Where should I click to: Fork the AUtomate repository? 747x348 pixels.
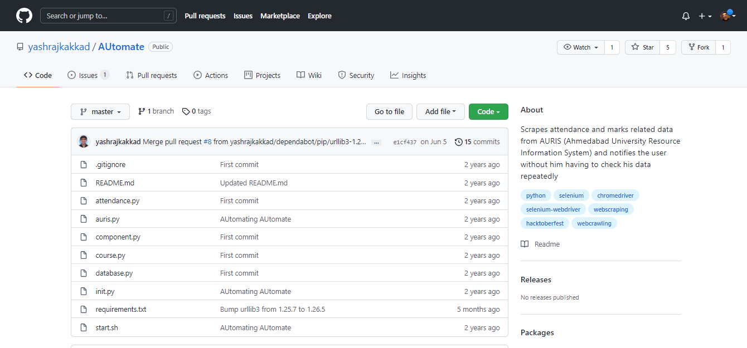point(698,47)
